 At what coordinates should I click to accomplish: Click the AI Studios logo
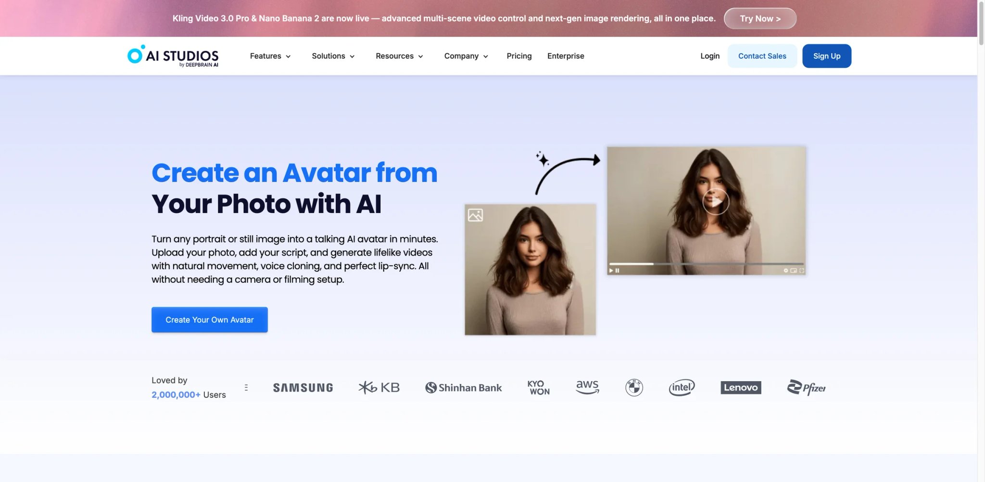173,56
